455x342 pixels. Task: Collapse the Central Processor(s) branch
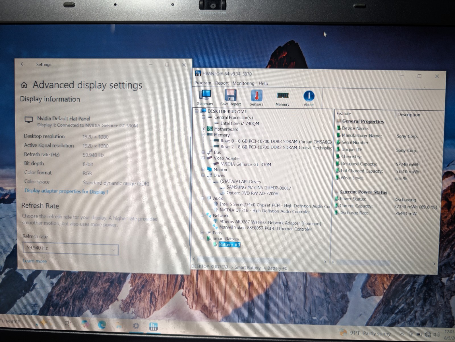(x=204, y=117)
